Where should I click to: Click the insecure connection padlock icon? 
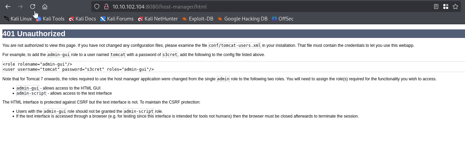coord(106,6)
